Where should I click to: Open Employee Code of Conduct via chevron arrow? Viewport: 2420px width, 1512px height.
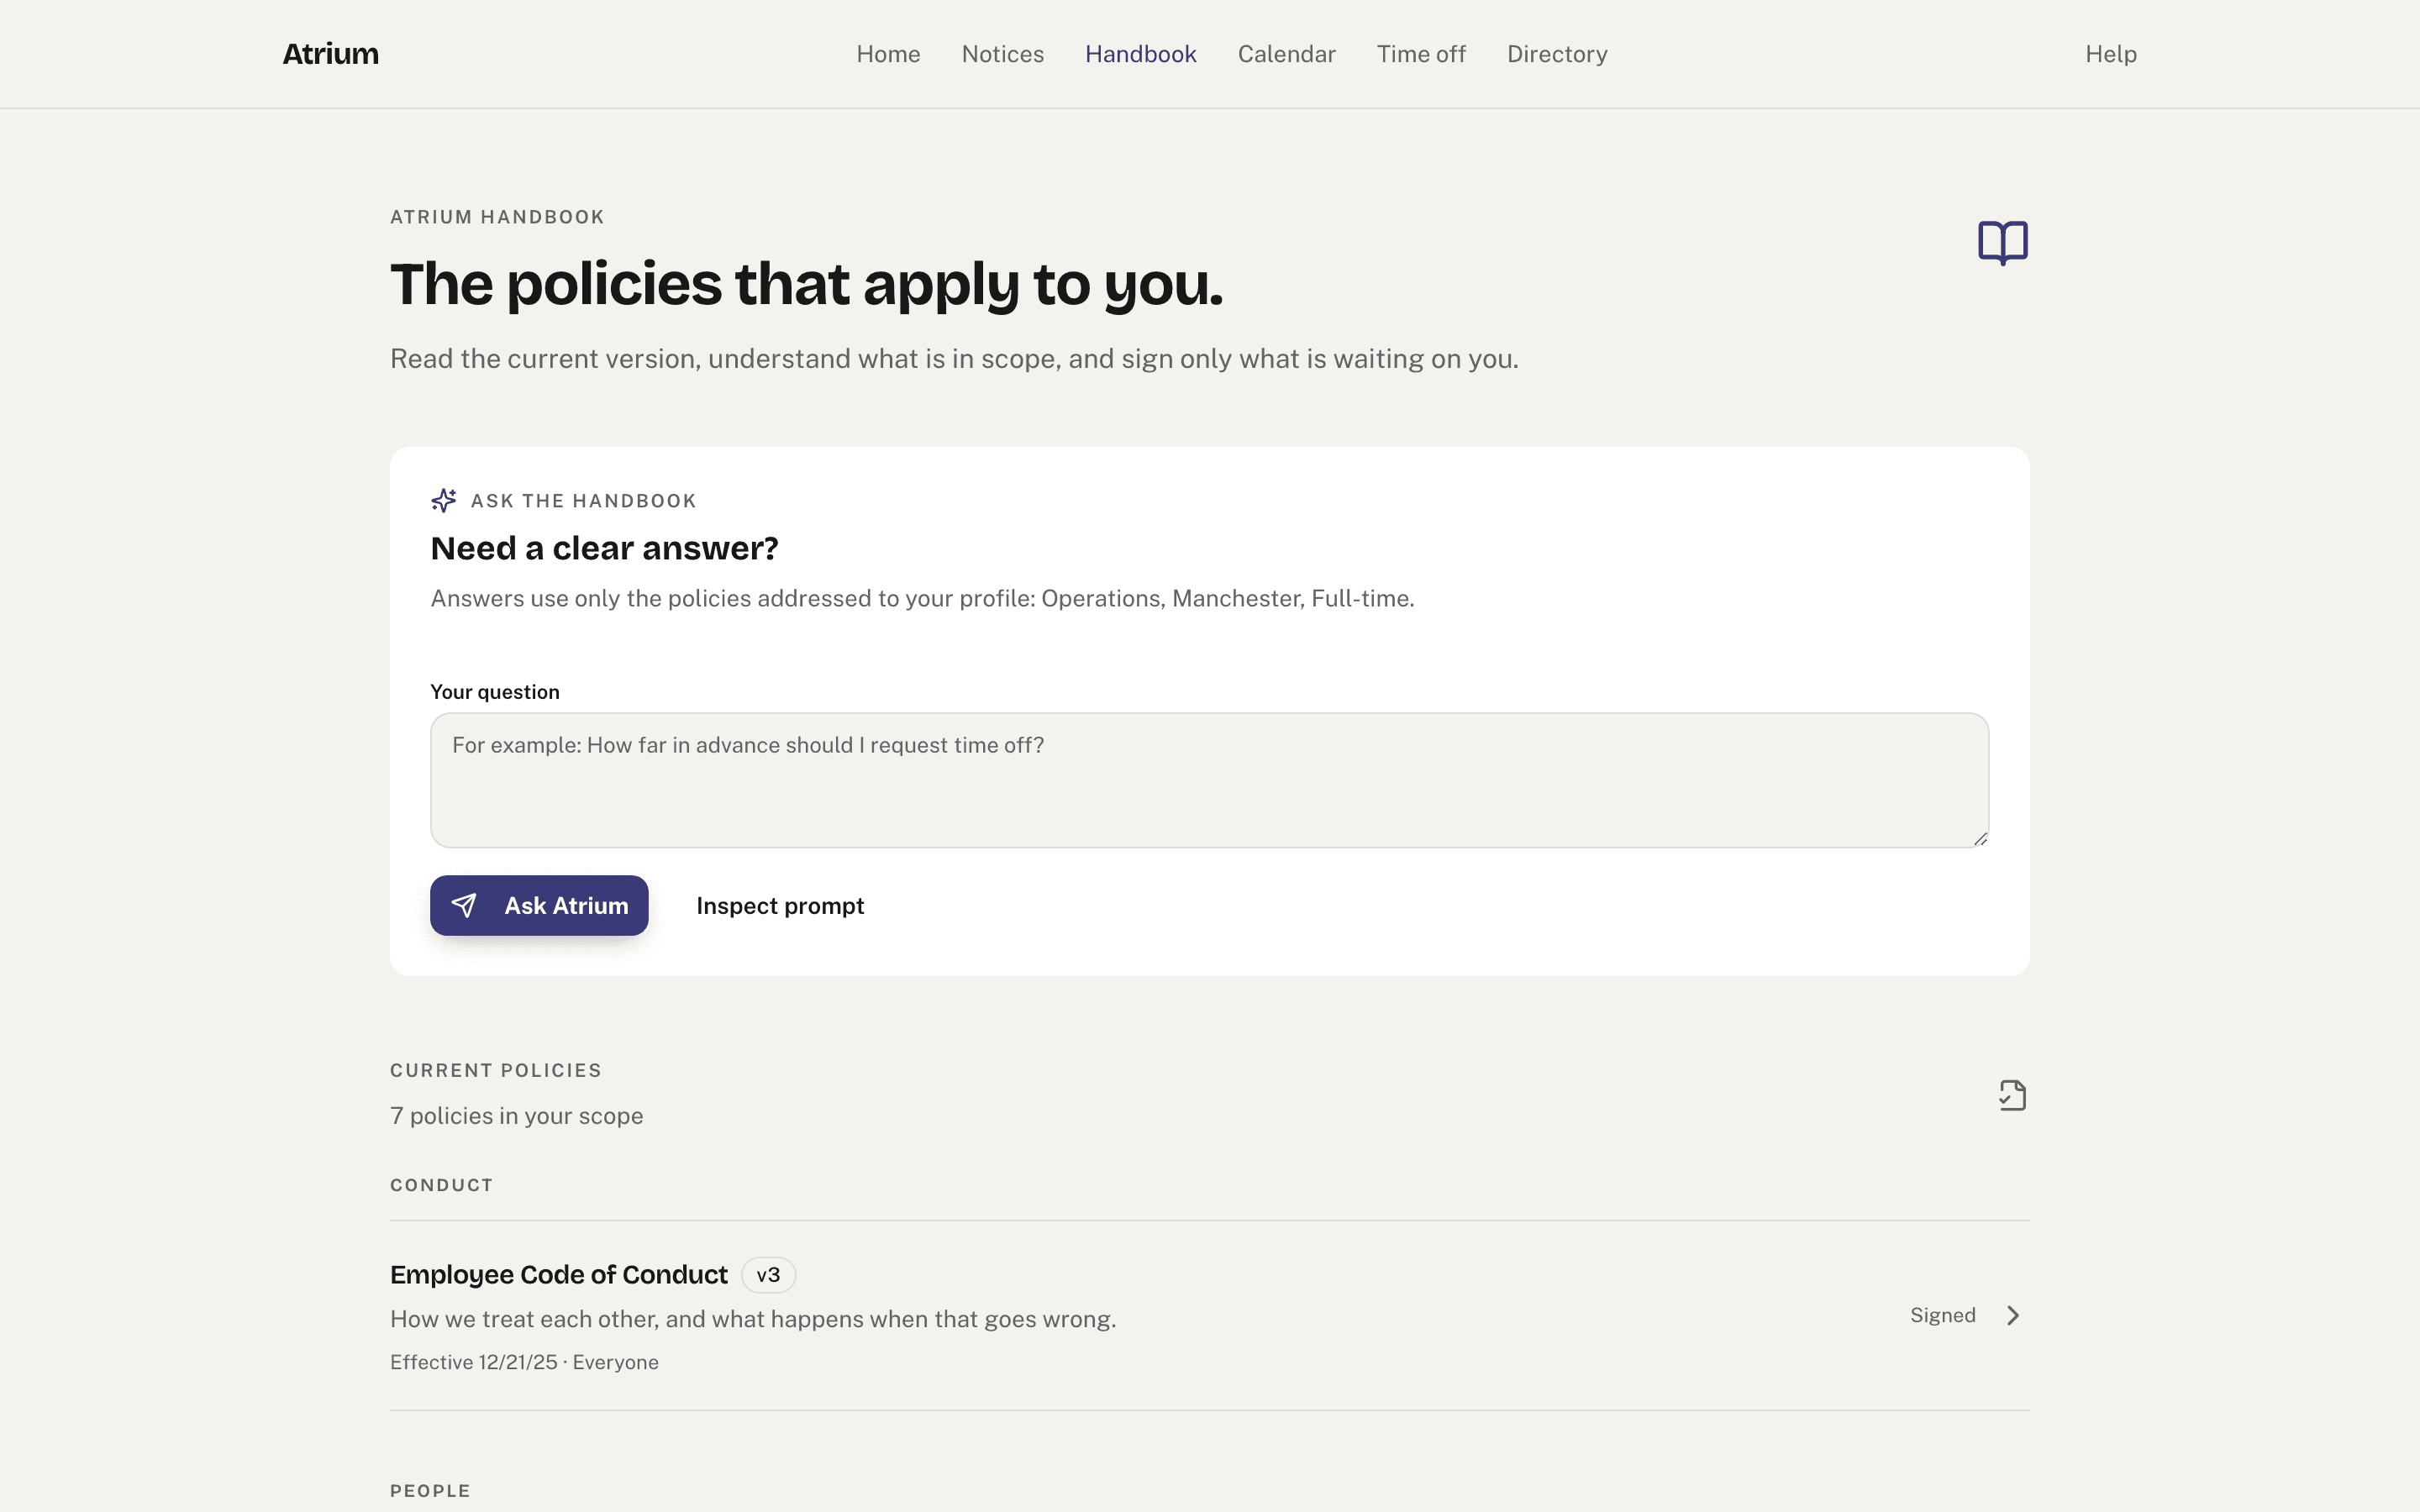[2013, 1315]
